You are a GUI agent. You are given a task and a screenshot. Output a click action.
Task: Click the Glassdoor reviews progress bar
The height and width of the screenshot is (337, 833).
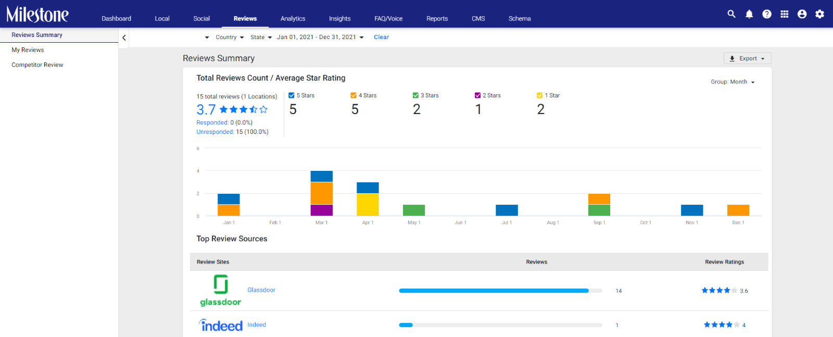pos(500,291)
